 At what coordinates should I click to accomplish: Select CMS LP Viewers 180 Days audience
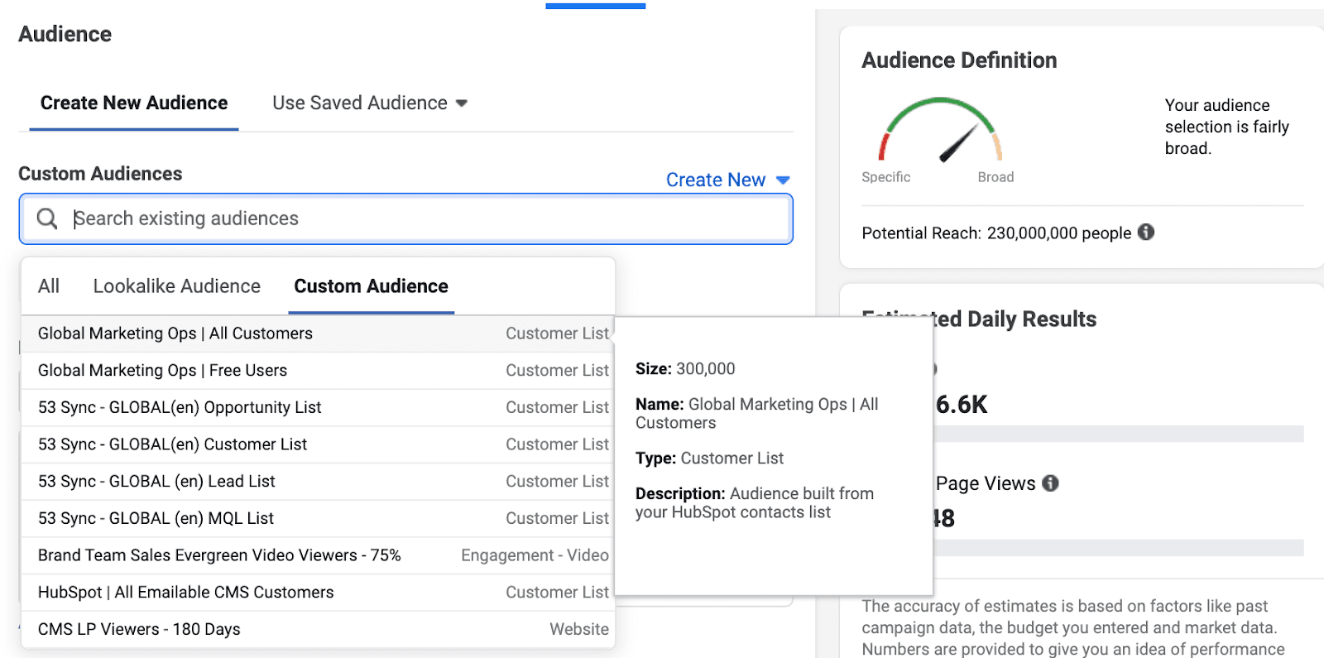pyautogui.click(x=139, y=630)
